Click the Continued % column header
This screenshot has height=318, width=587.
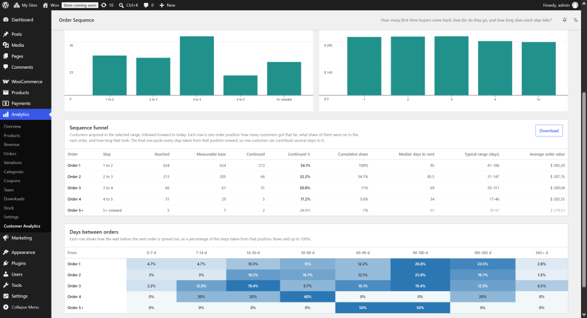(299, 154)
